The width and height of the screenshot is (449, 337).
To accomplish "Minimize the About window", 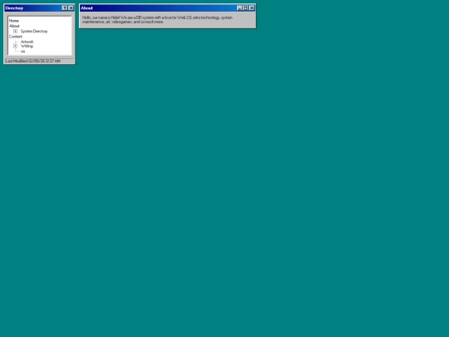I will [x=239, y=8].
